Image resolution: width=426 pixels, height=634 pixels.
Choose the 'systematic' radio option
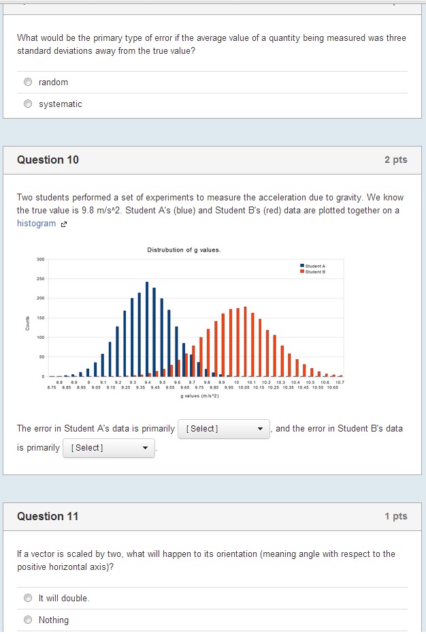click(28, 104)
